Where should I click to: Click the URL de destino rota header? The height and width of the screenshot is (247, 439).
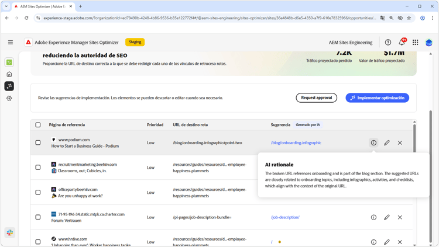(190, 125)
